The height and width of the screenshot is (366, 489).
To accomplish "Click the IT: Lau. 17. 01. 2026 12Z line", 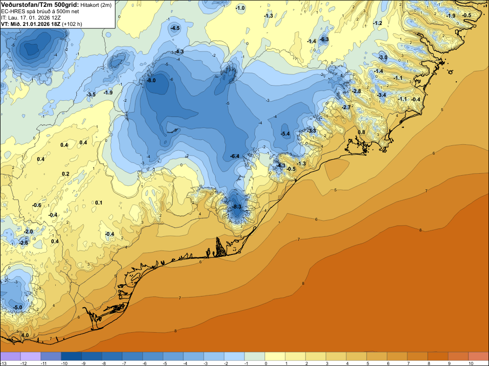I will (31, 18).
